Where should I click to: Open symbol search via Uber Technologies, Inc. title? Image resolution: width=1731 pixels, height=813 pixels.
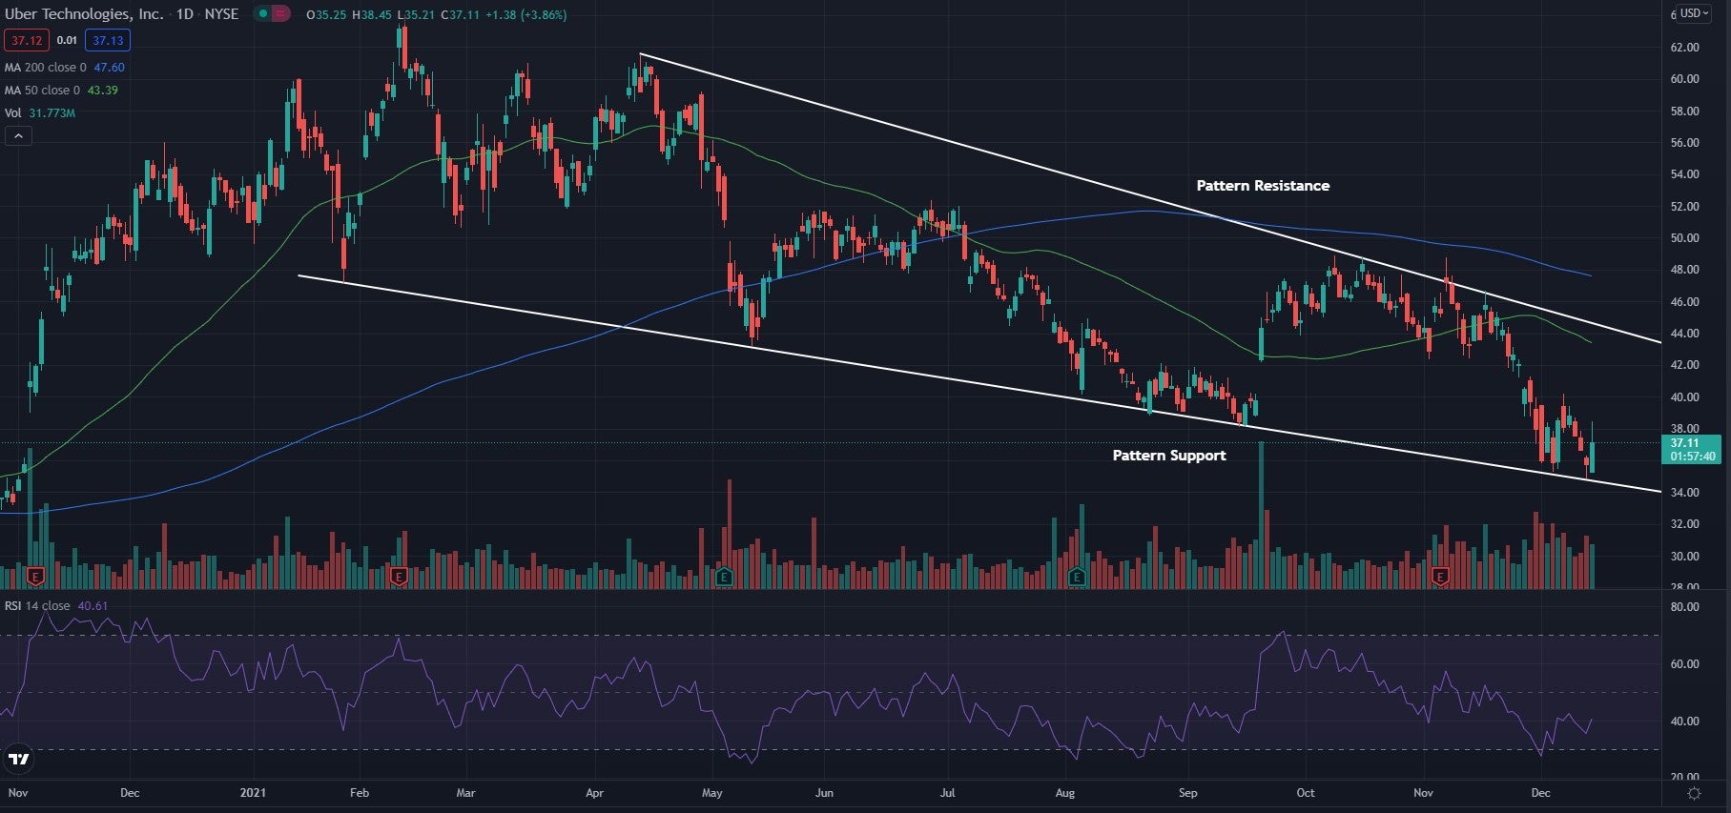[83, 14]
